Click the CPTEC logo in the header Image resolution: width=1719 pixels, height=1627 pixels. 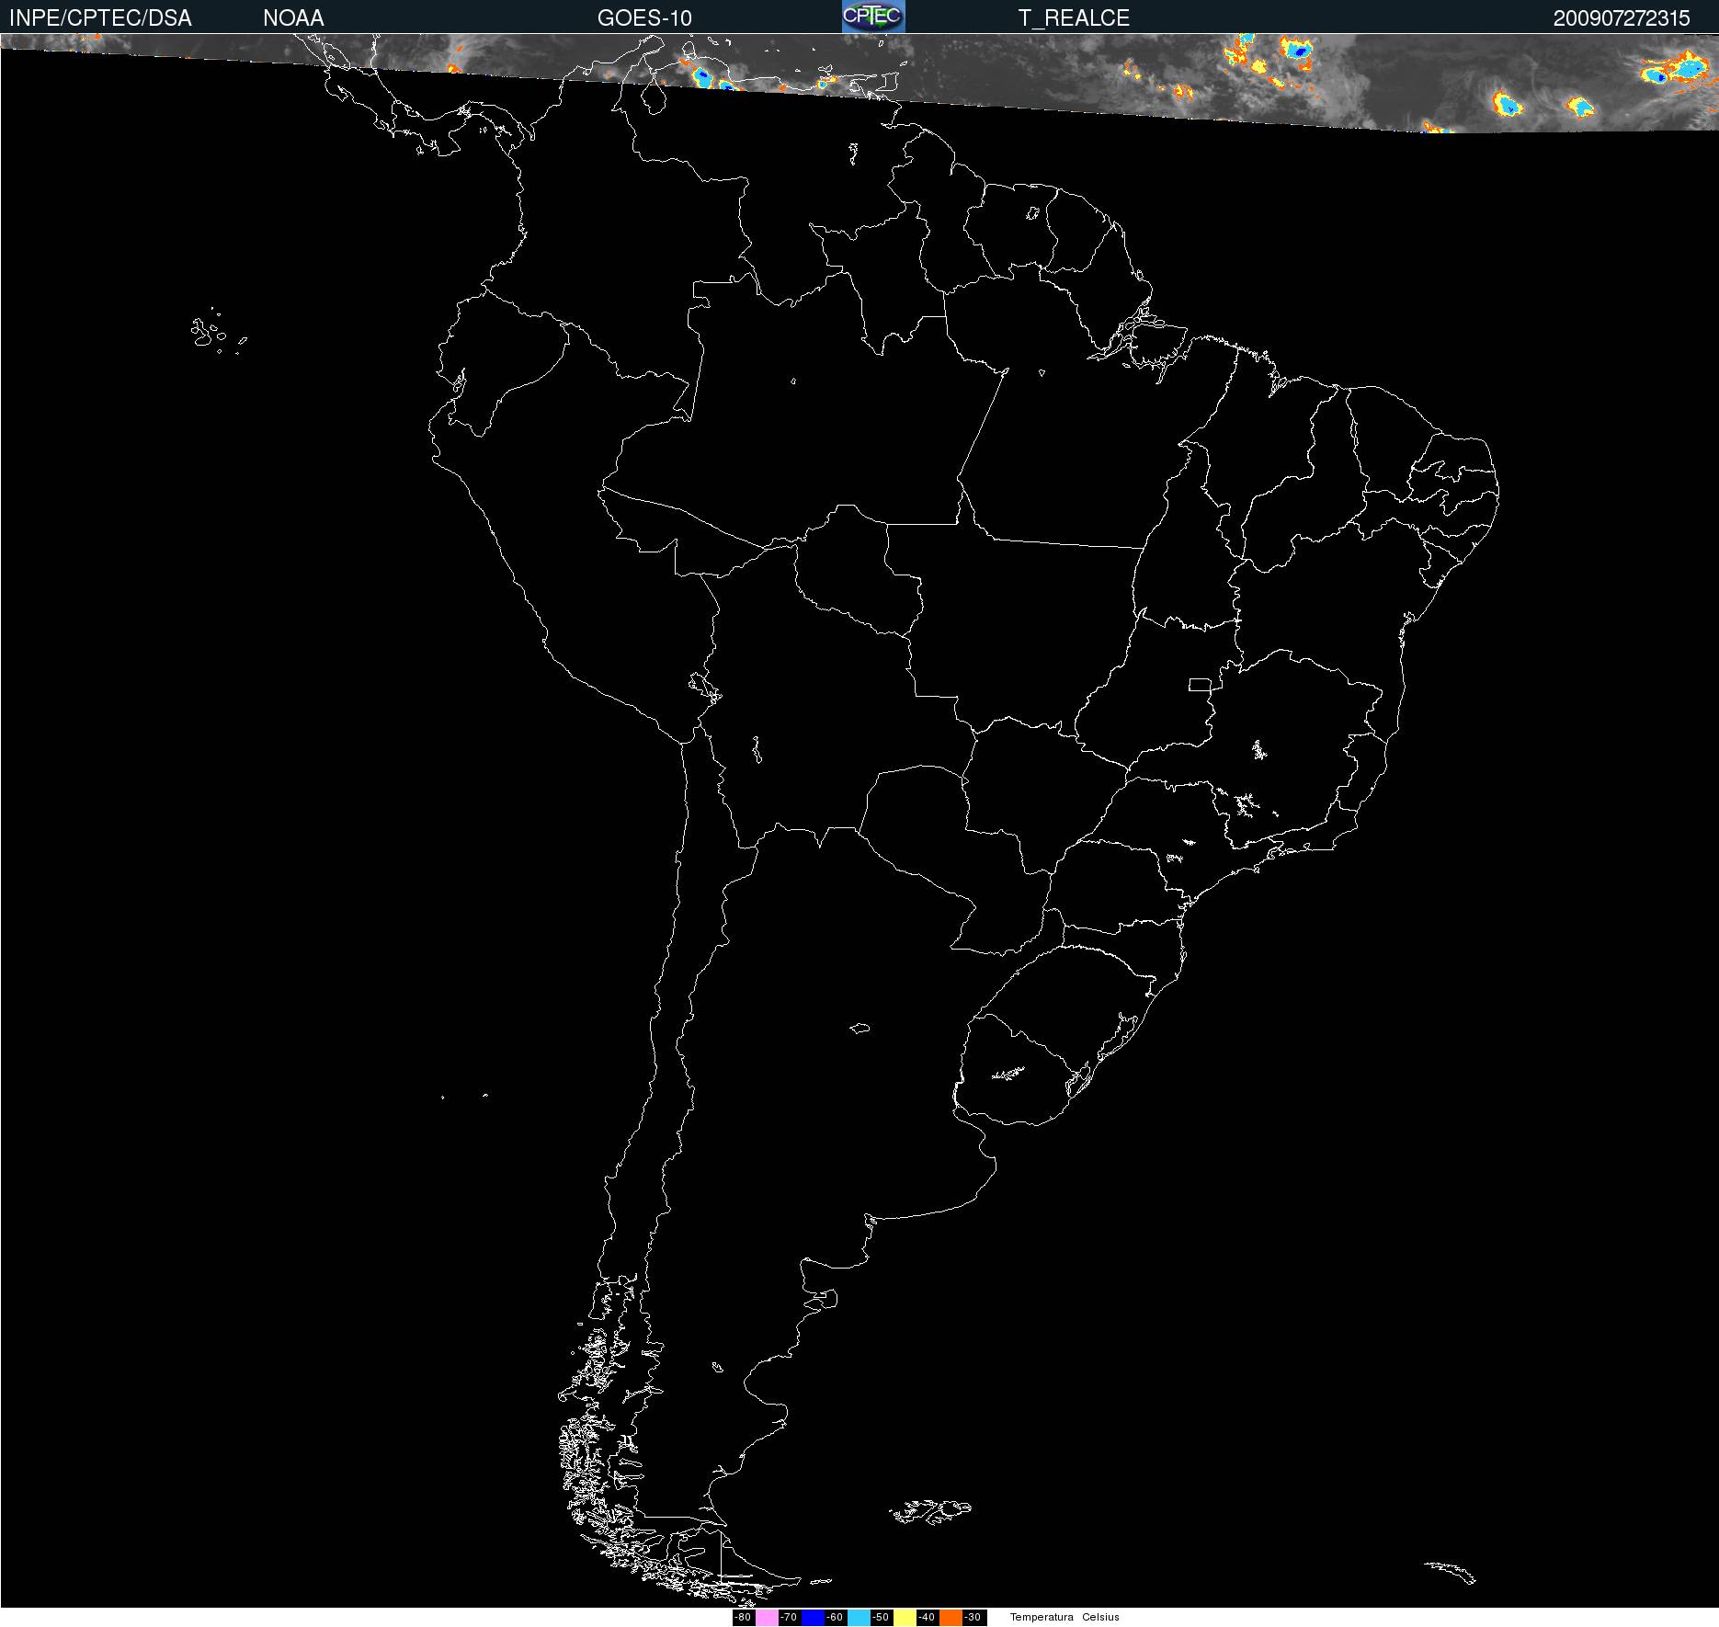pyautogui.click(x=873, y=17)
